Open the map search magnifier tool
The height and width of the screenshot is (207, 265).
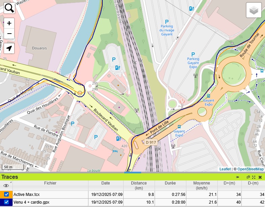(9, 8)
